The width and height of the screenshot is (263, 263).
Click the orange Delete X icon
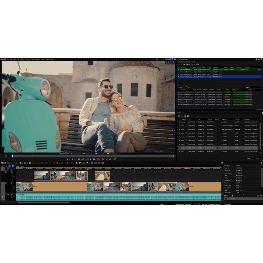pyautogui.click(x=50, y=163)
